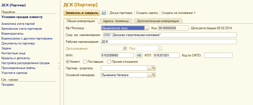Image resolution: width=253 pixels, height=105 pixels.
Task: Open search magnifier for Основной менеджер
Action: [x=153, y=75]
